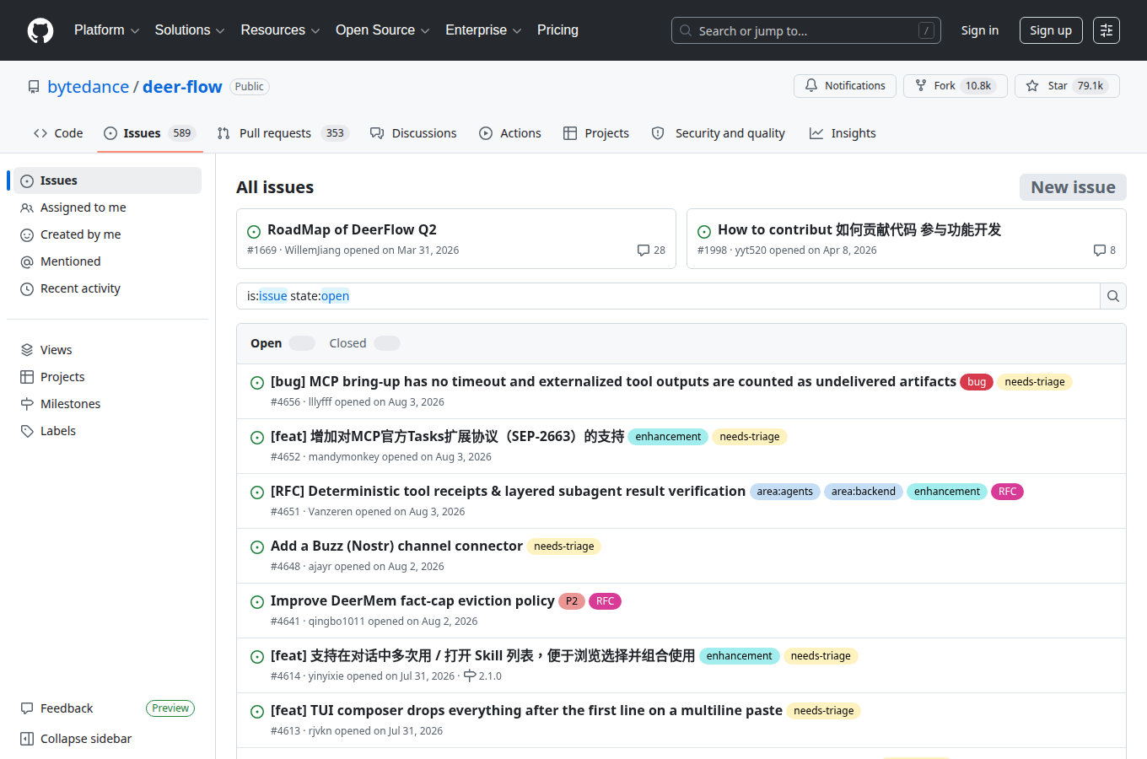
Task: Click open-issue icon for MCP bring-up bug
Action: pos(257,383)
